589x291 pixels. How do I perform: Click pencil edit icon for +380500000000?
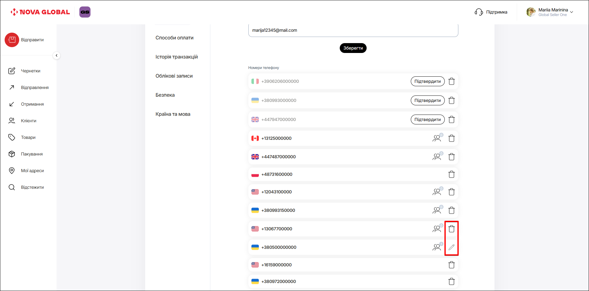[451, 247]
